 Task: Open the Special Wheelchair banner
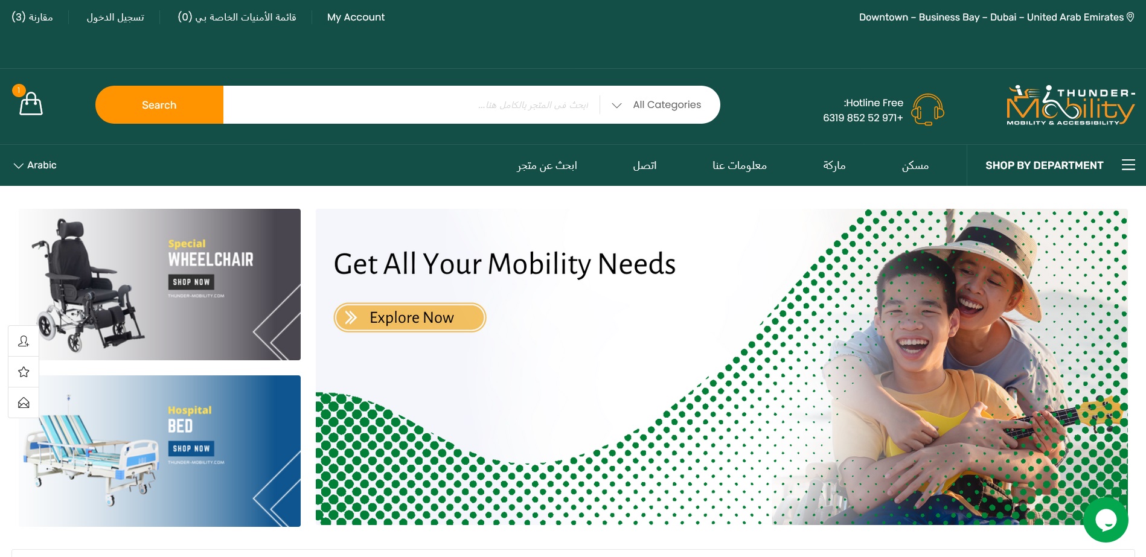click(159, 284)
